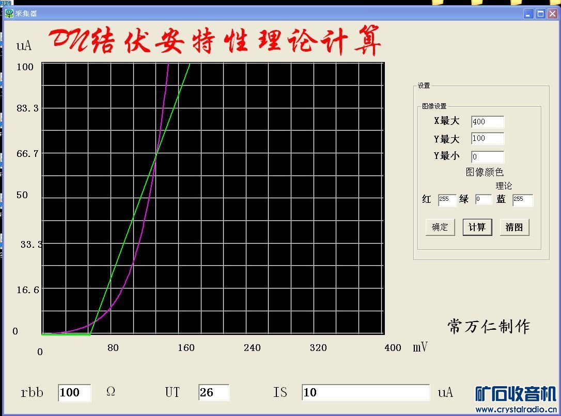561x416 pixels.
Task: Focus the green (绿) color value field
Action: pyautogui.click(x=484, y=199)
